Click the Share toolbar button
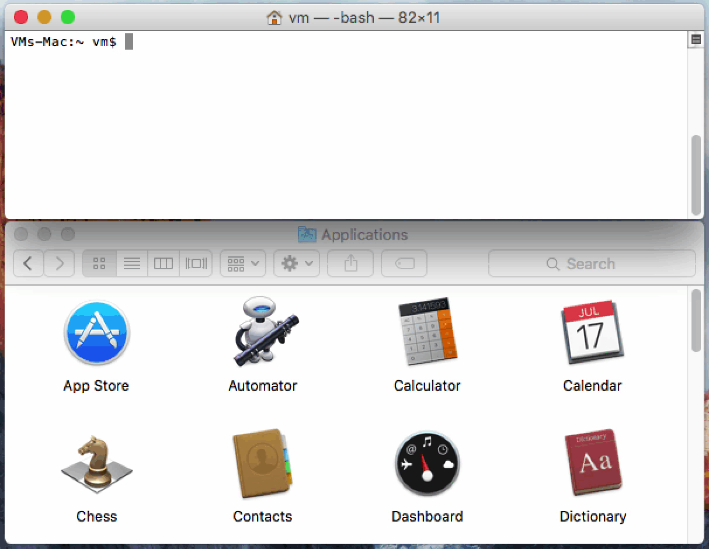This screenshot has height=549, width=709. (x=350, y=264)
